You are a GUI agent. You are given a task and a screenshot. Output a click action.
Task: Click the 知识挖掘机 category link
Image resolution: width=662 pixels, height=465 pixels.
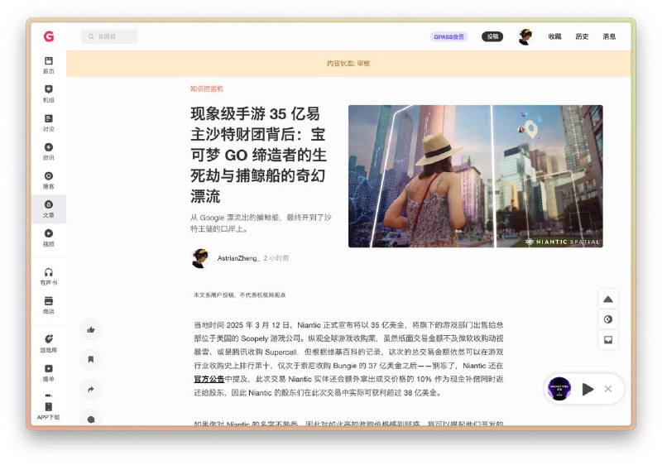tap(206, 89)
